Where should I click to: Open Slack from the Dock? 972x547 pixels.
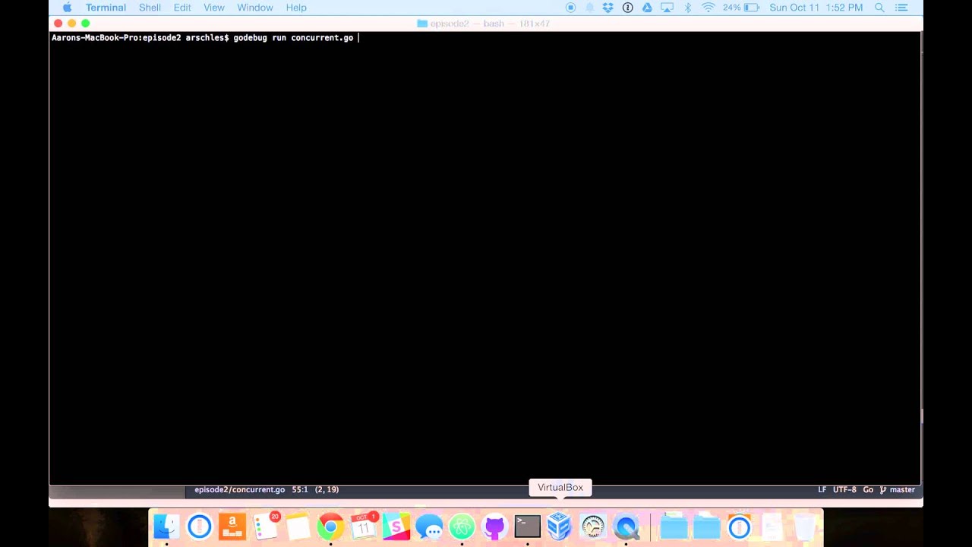click(x=396, y=526)
